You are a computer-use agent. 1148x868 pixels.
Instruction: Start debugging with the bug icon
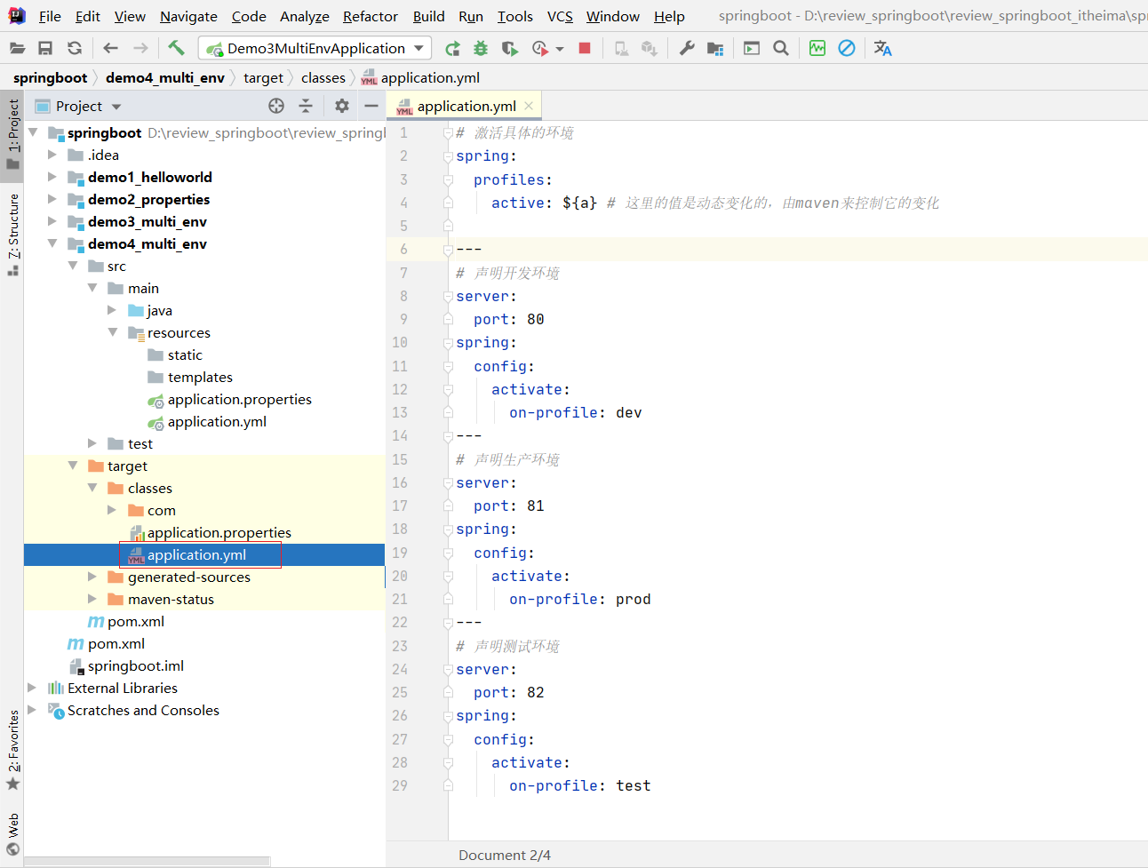[x=481, y=48]
